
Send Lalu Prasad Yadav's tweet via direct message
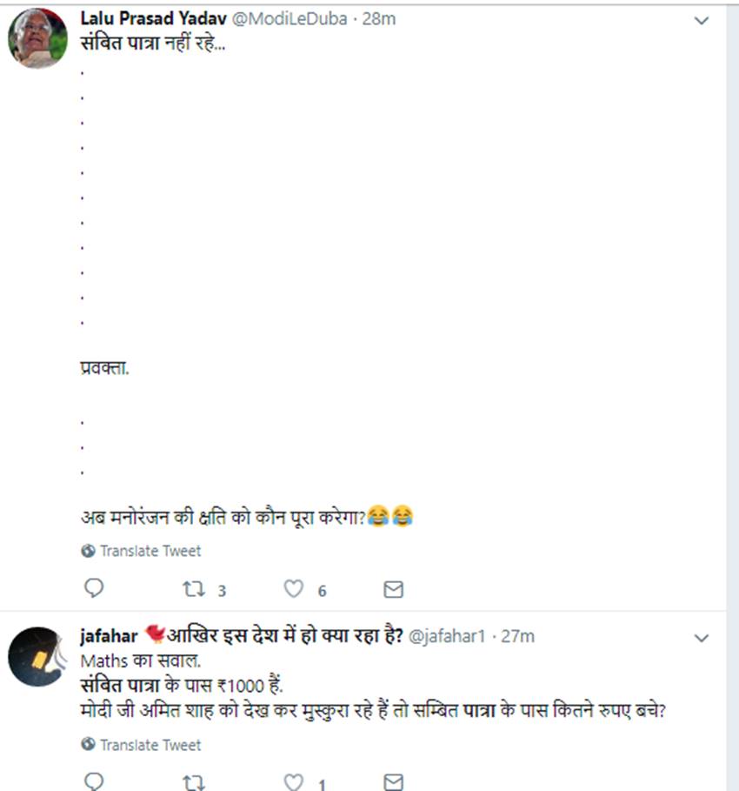tap(393, 590)
